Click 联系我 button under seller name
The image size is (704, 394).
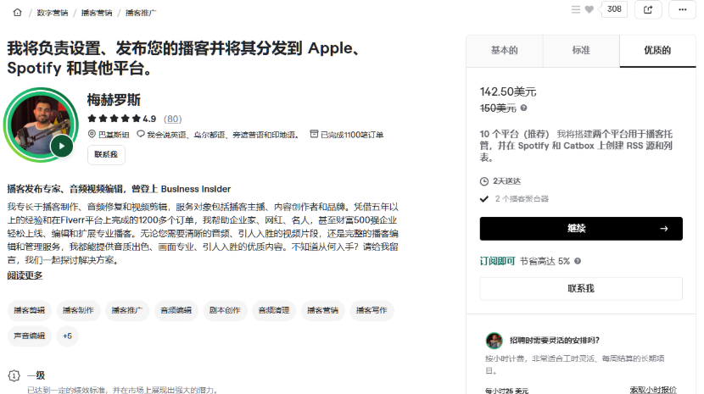coord(106,155)
